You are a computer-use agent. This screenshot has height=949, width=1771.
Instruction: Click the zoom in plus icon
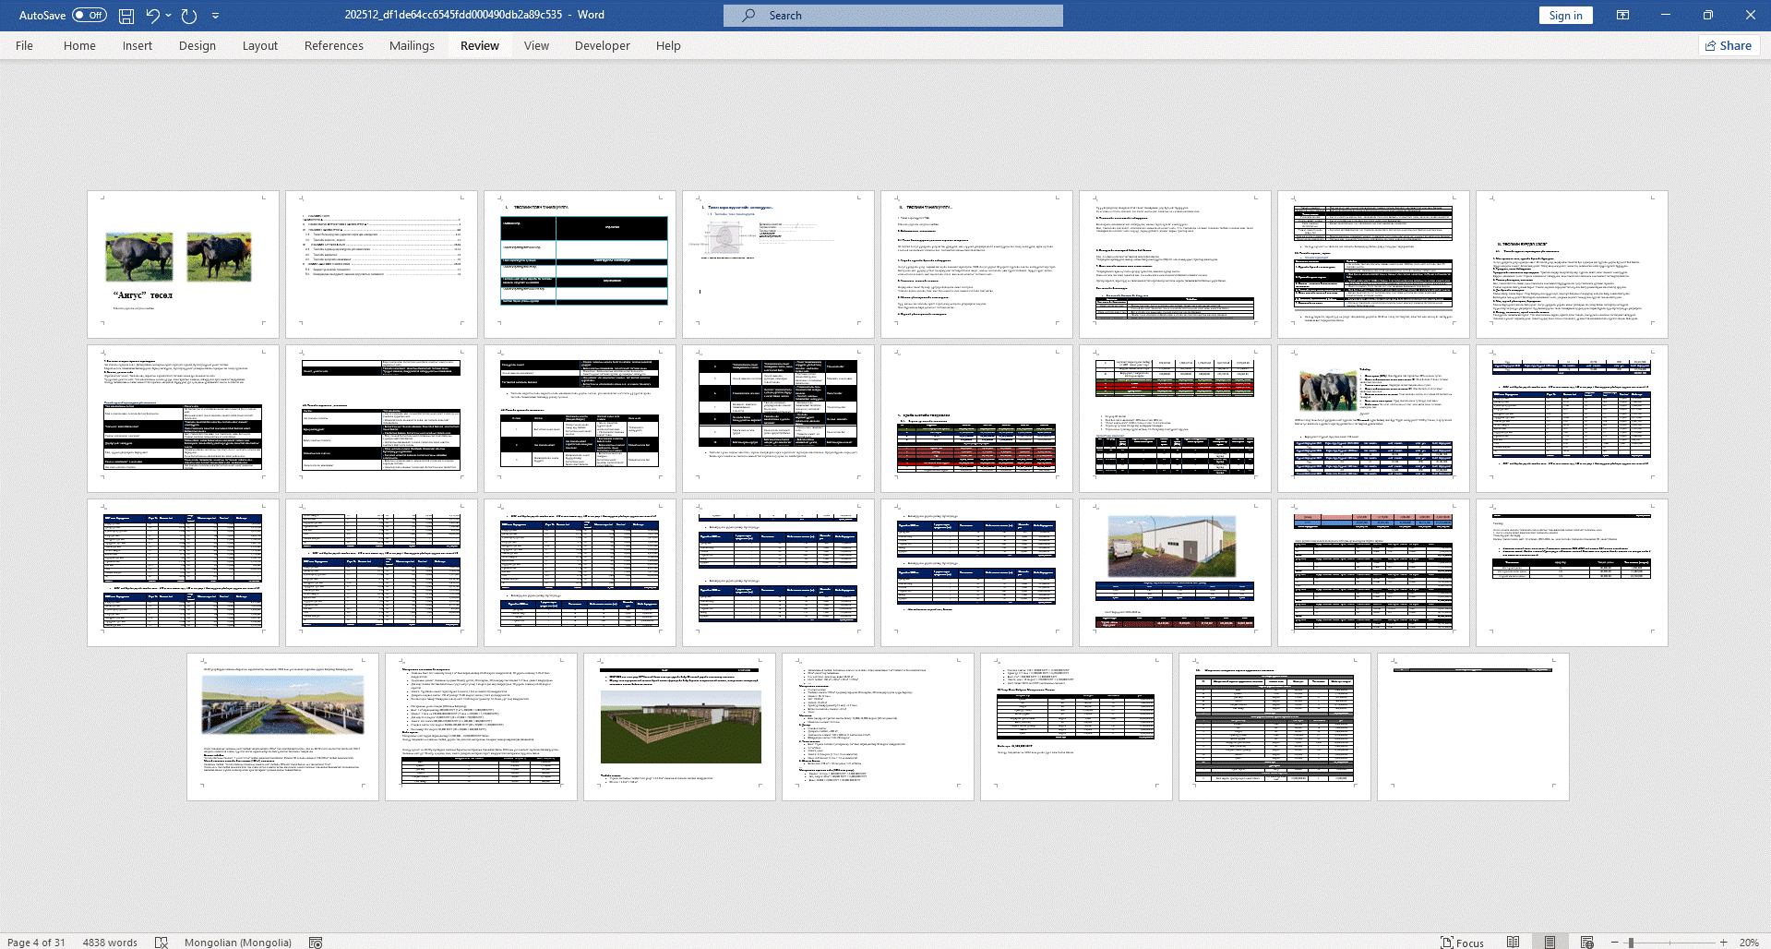coord(1723,943)
